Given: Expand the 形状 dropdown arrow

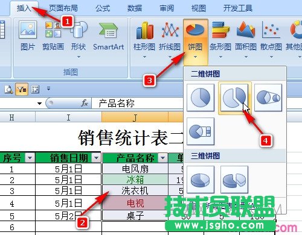Looking at the screenshot, I should click(x=79, y=57).
